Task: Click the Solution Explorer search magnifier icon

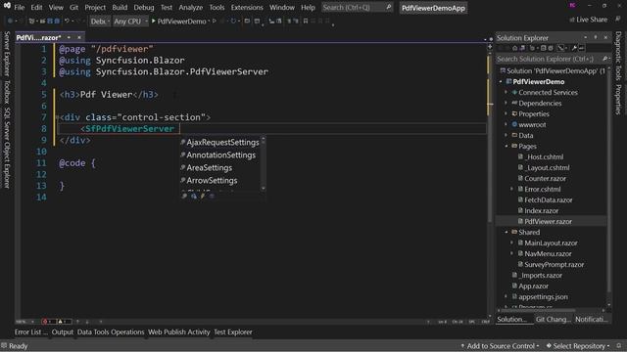Action: point(604,59)
